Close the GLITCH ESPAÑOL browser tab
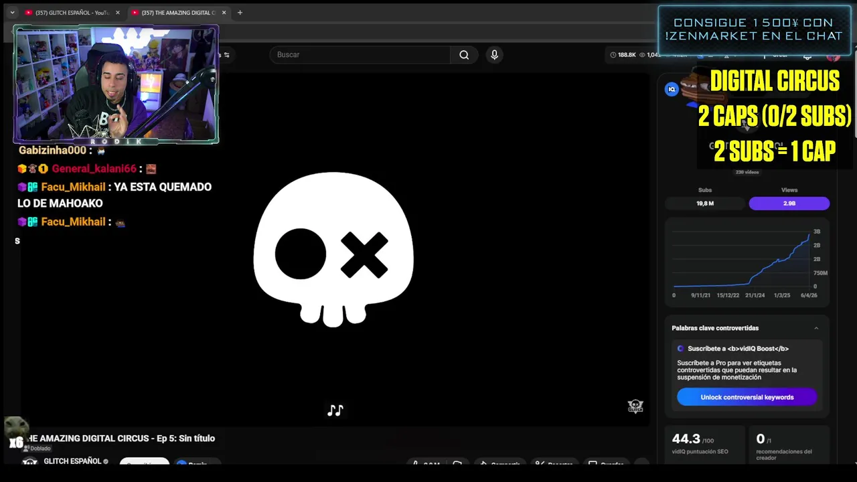857x482 pixels. coord(117,13)
